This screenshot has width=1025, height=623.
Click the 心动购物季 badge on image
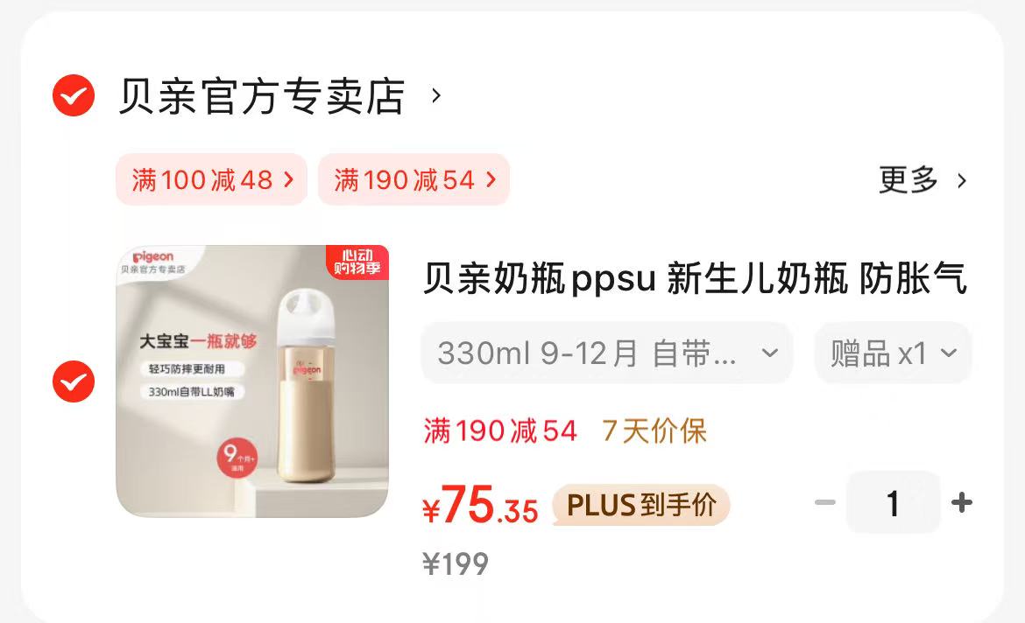pos(357,262)
